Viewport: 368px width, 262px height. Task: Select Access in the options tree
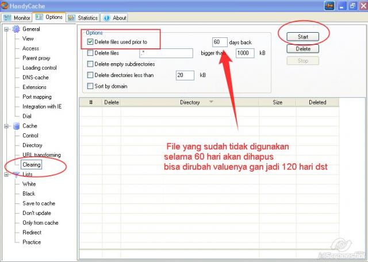pyautogui.click(x=30, y=48)
